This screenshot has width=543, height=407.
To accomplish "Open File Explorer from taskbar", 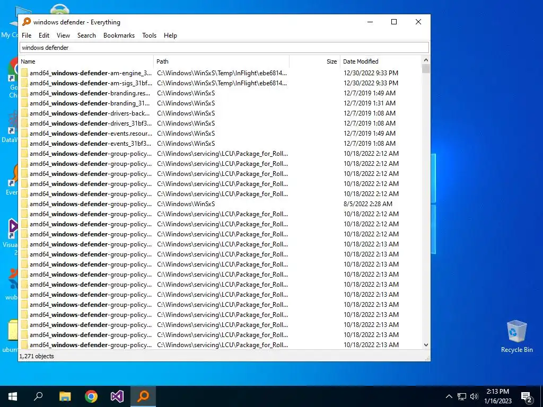I will (x=65, y=396).
